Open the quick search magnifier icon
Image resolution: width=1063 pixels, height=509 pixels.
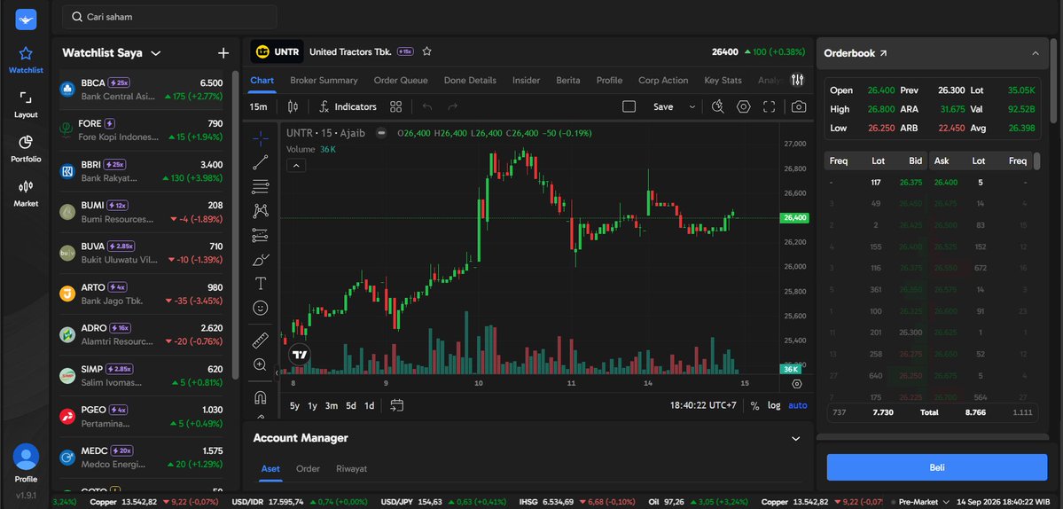(x=718, y=106)
